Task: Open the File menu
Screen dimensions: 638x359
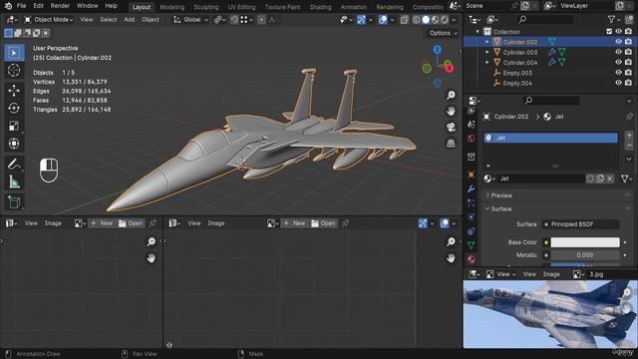Action: (x=21, y=6)
